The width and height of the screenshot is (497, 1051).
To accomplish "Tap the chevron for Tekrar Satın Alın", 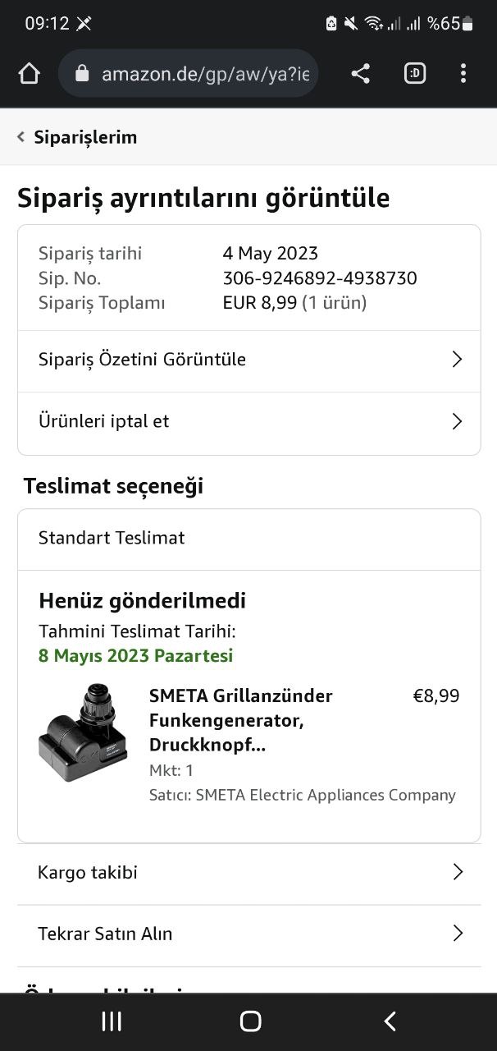I will 458,934.
